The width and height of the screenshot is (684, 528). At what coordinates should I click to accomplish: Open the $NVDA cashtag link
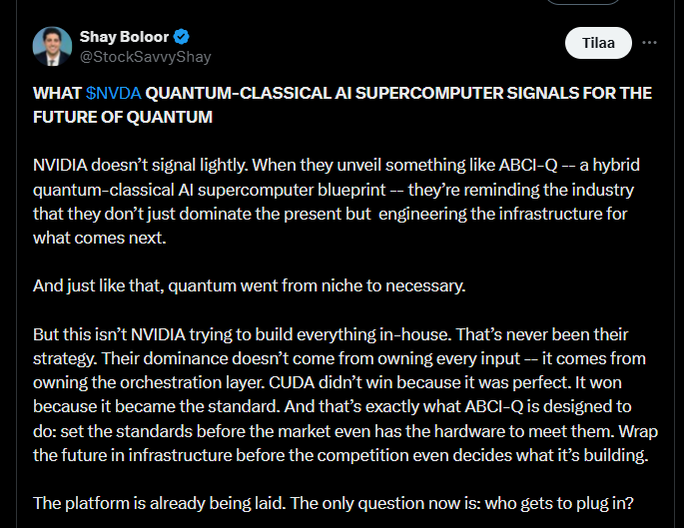114,93
